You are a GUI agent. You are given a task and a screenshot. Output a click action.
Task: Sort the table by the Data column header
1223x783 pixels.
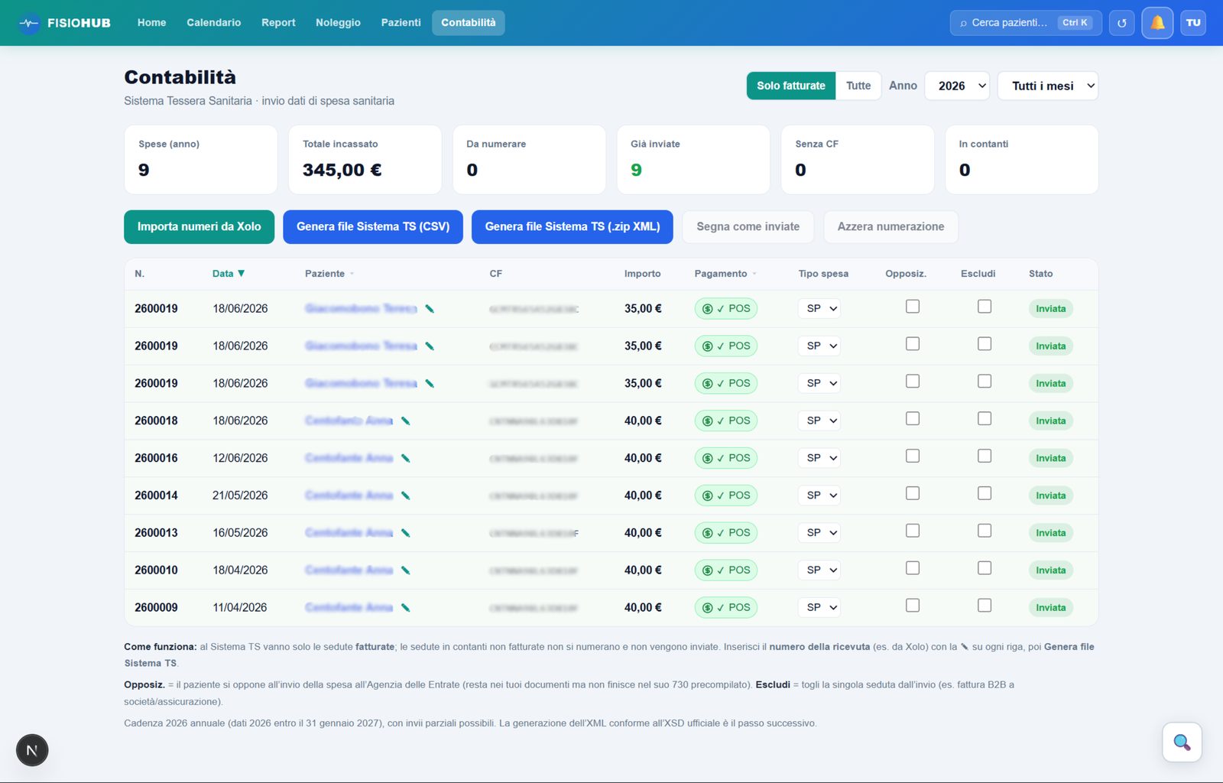229,274
